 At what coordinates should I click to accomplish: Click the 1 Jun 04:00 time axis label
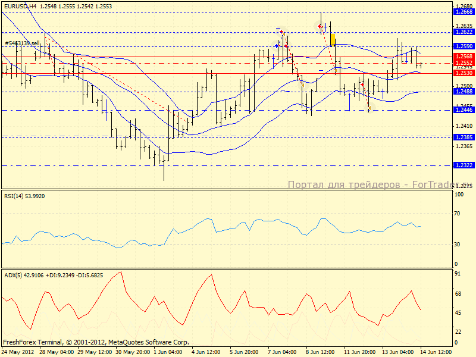click(169, 351)
